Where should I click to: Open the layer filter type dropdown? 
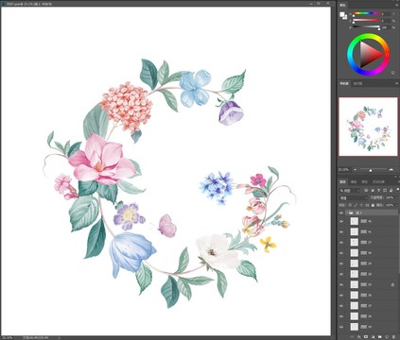pos(350,190)
